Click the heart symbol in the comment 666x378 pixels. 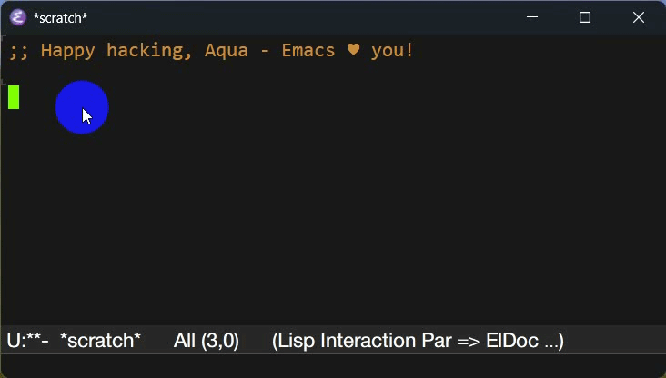point(353,50)
